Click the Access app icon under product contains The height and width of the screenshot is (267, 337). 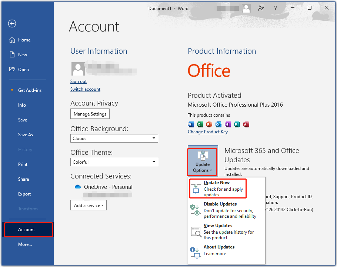246,124
